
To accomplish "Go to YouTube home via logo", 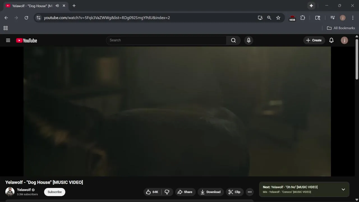I will (x=26, y=40).
